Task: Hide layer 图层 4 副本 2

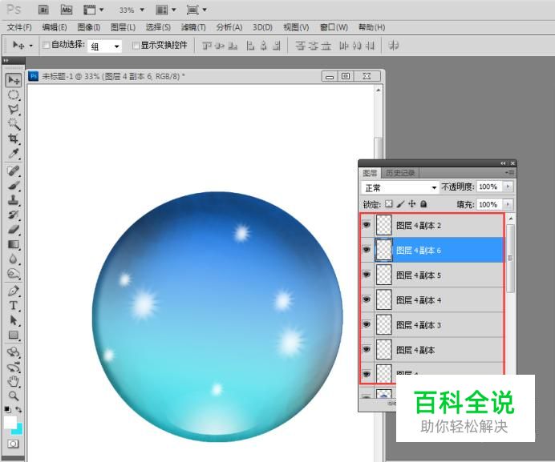Action: (x=367, y=224)
